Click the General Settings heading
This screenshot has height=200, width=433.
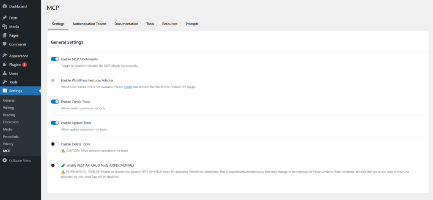(67, 43)
